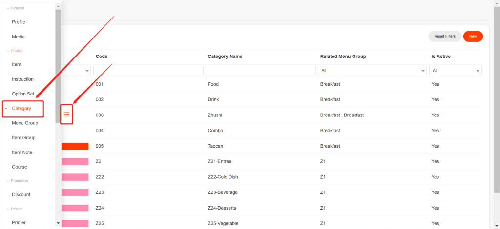Go to Menu Group in sidebar
The image size is (500, 229).
(25, 123)
